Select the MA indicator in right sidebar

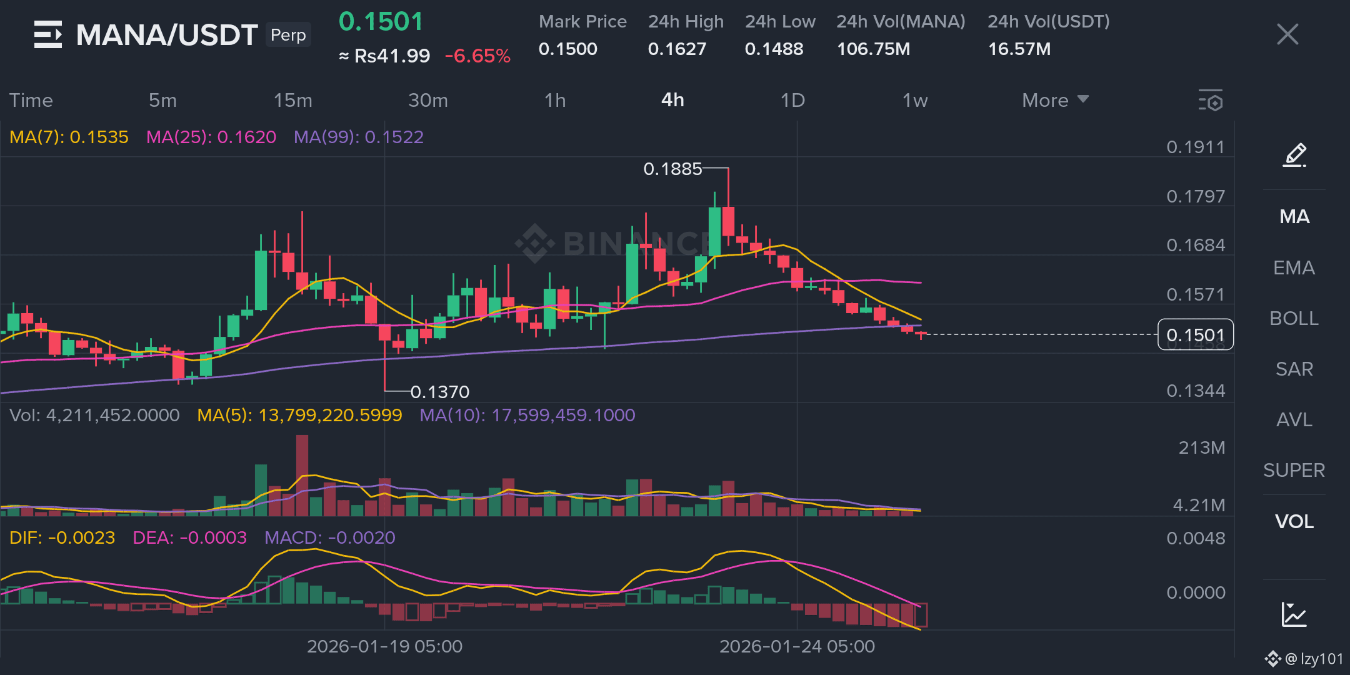tap(1294, 216)
